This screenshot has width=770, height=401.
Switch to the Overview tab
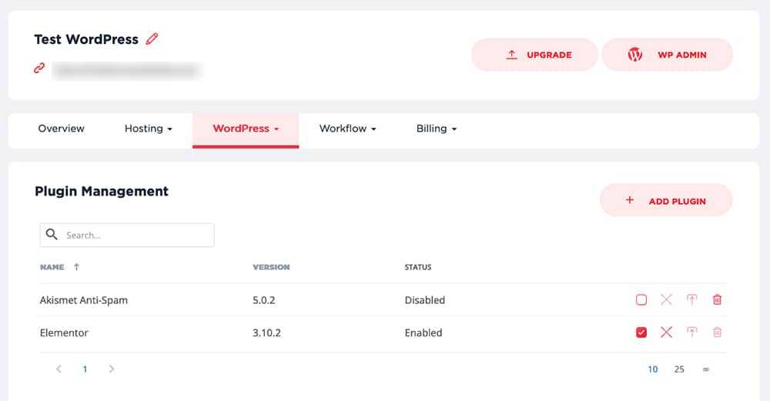(x=62, y=129)
